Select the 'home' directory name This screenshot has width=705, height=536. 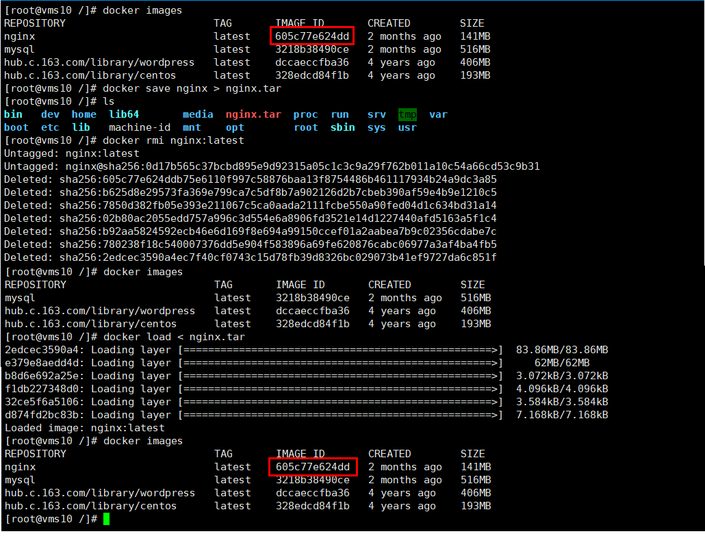coord(84,115)
